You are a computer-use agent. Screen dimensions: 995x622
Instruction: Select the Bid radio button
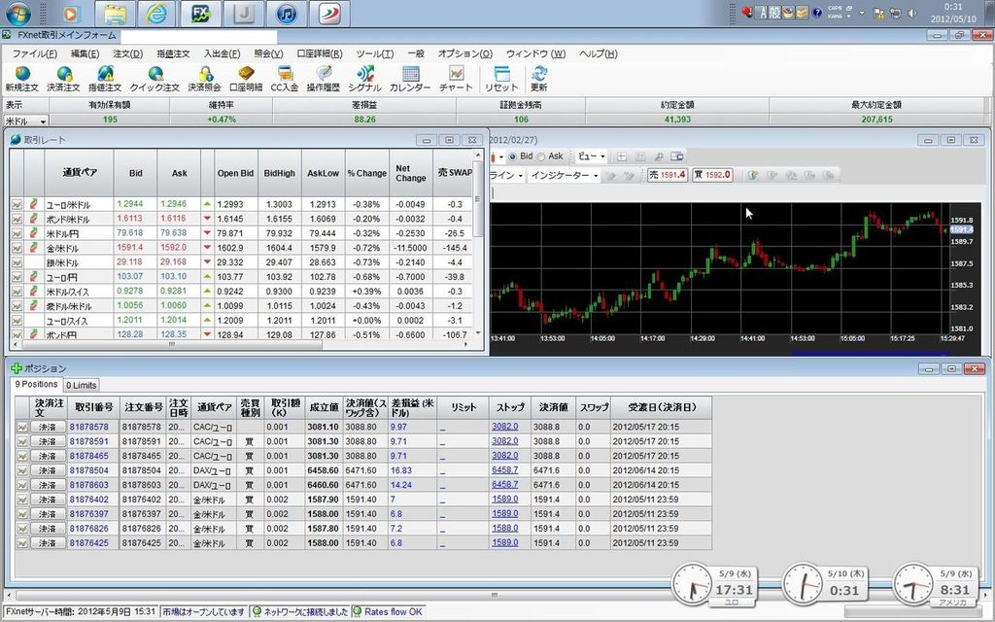tap(513, 156)
